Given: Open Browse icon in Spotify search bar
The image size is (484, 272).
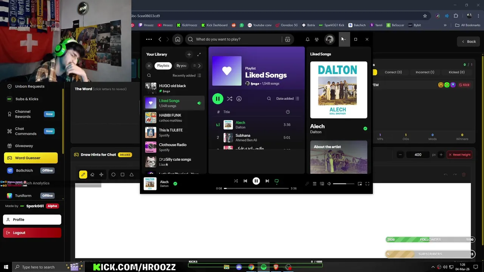Looking at the screenshot, I should 287,39.
